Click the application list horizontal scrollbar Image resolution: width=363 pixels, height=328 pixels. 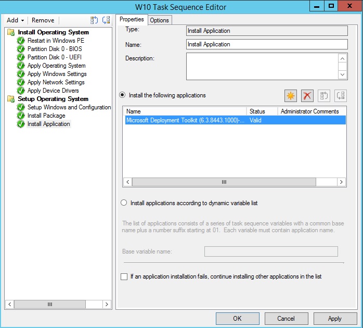point(224,182)
